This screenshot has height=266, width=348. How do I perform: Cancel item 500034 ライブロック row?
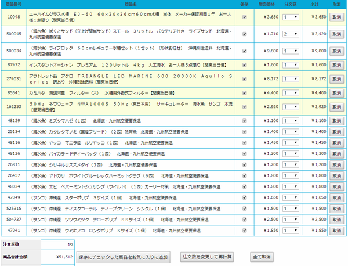pyautogui.click(x=336, y=51)
